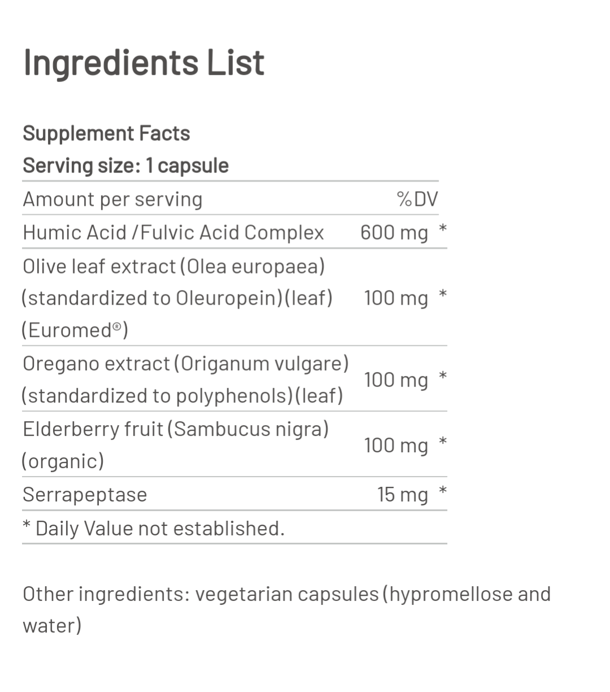610x692 pixels.
Task: Click Olive leaf extract (Olea europaea) text
Action: click(174, 266)
